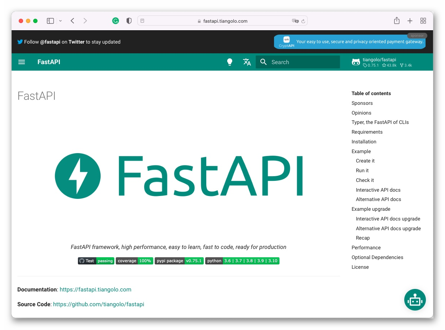Open the github.com/tiangolo/fastapi source code link
The image size is (445, 330).
(x=98, y=304)
